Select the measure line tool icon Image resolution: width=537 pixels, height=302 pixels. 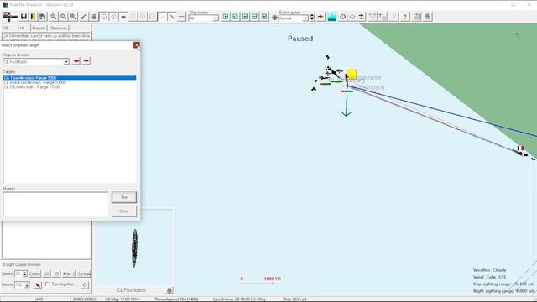(84, 17)
